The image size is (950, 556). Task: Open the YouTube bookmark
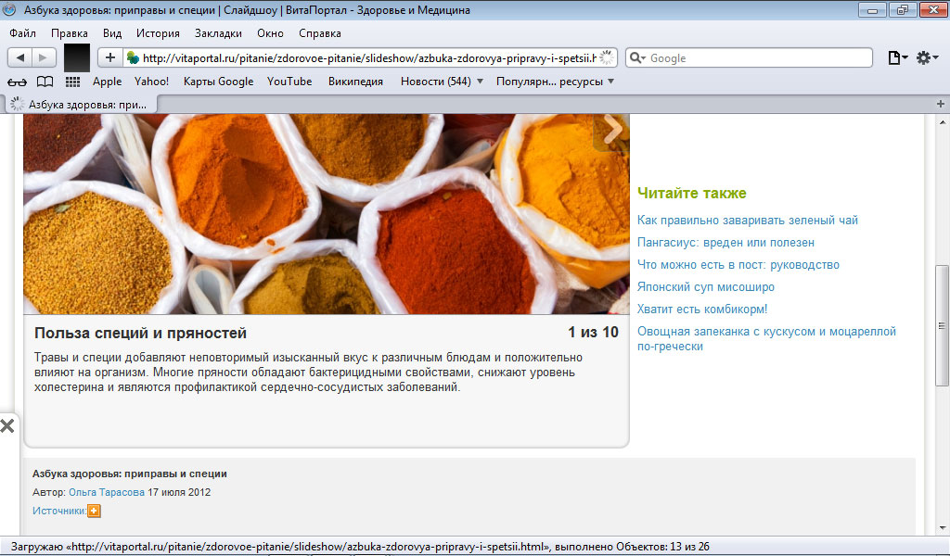(289, 82)
